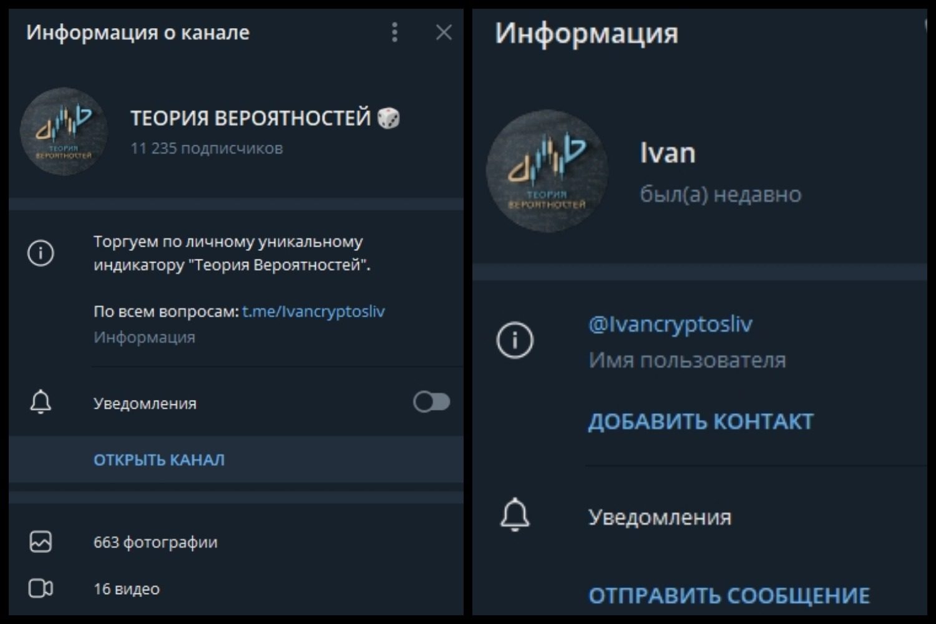Image resolution: width=936 pixels, height=624 pixels.
Task: Click the ОТКРЫТЬ КАНАЛ button
Action: (x=159, y=460)
